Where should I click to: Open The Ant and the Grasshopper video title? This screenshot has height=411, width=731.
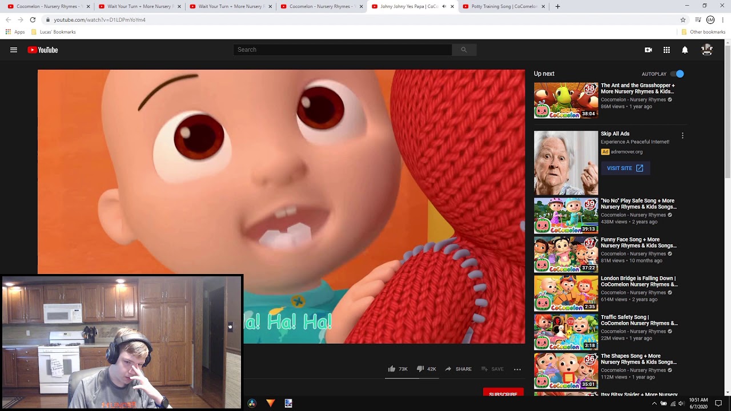click(638, 88)
